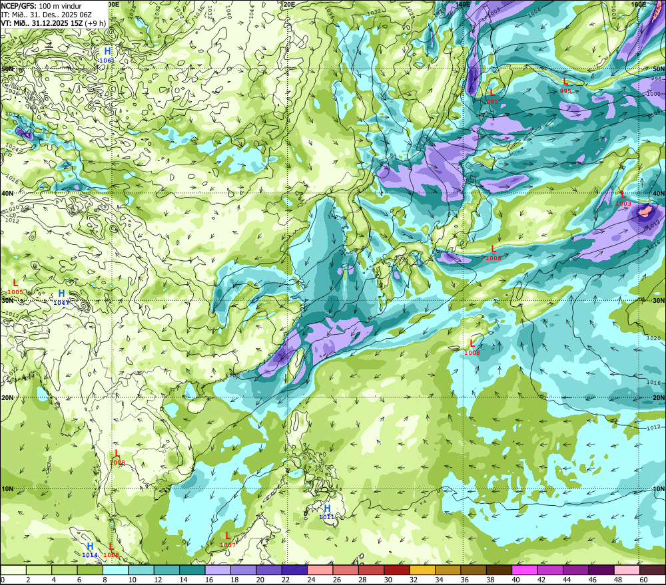Click the 120E longitude label
Image resolution: width=666 pixels, height=585 pixels.
[288, 4]
